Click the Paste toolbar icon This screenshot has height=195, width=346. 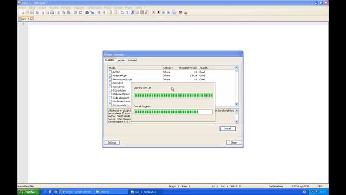69,12
